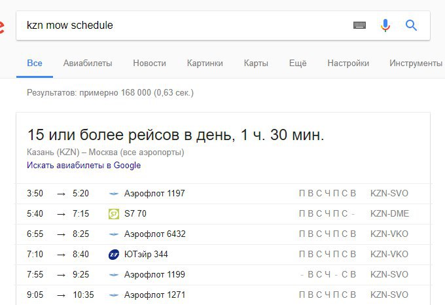This screenshot has height=305, width=445.
Task: Click weekday schedule of Аэрофлот 1199
Action: 328,275
